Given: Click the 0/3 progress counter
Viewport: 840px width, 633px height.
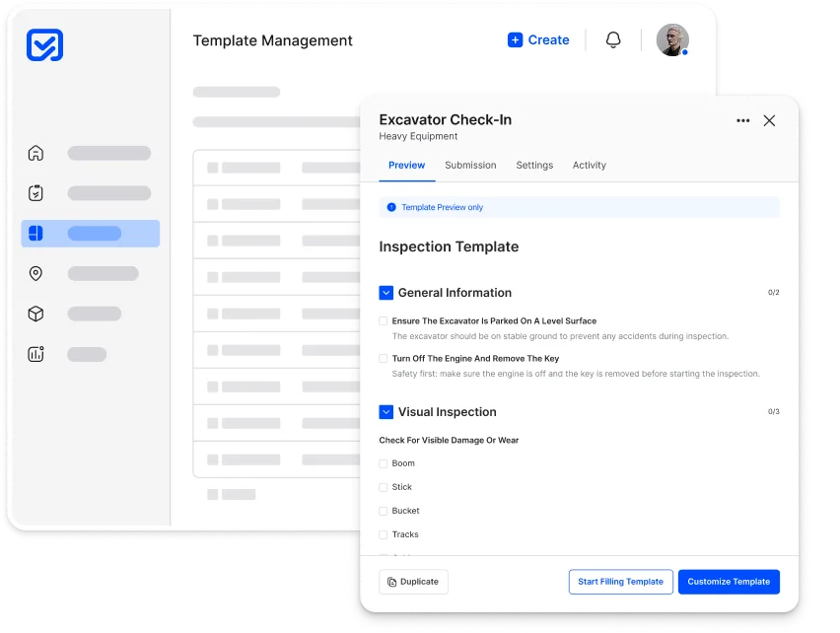Looking at the screenshot, I should click(x=774, y=412).
